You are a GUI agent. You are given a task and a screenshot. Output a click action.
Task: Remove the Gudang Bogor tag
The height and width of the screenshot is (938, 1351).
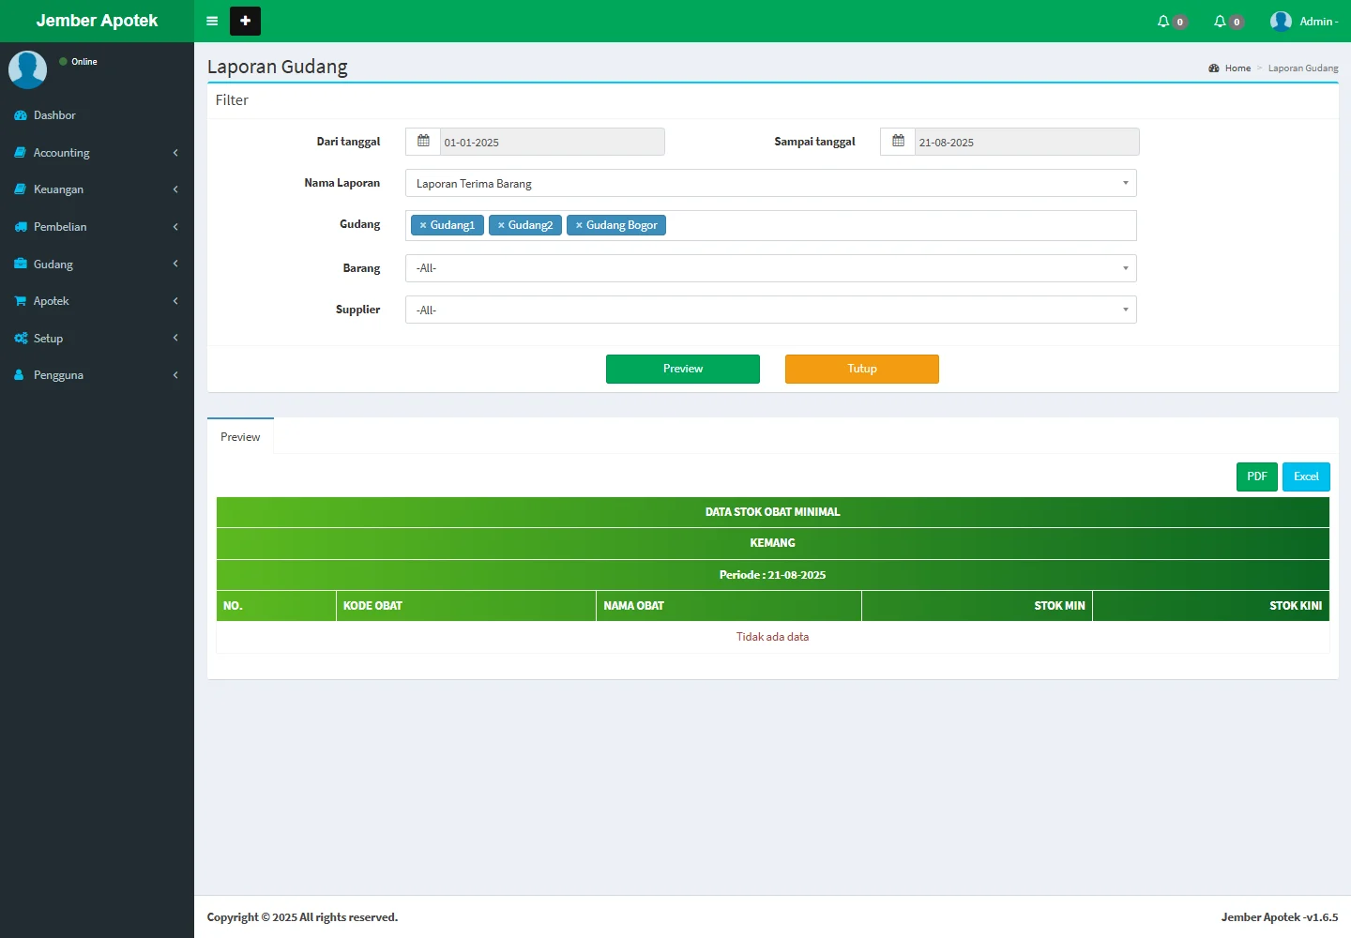(579, 225)
